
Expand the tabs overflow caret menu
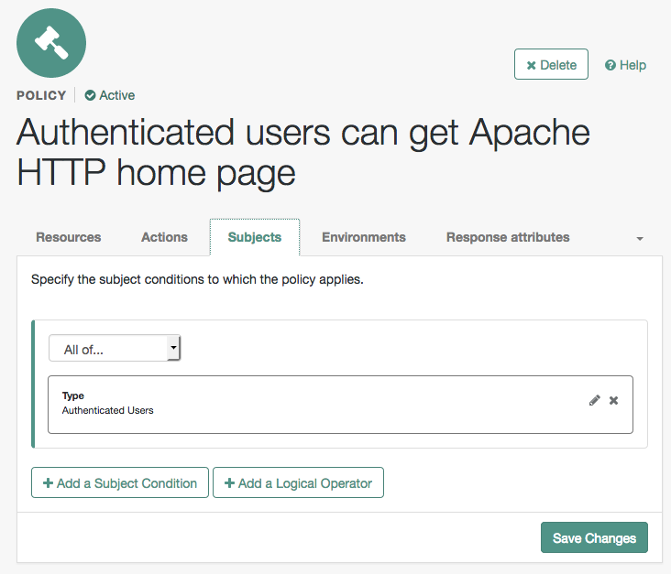(x=640, y=239)
